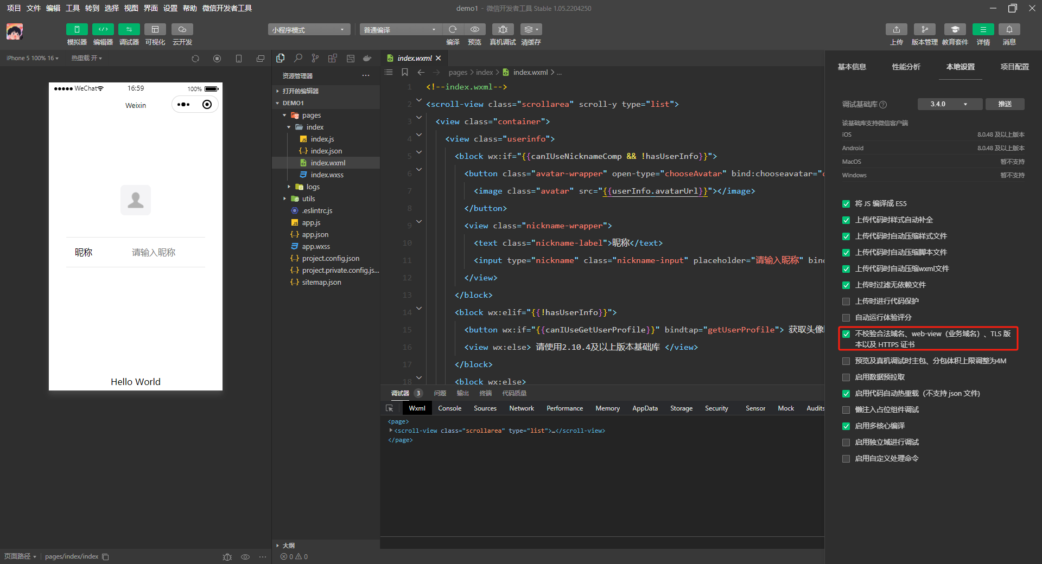Screen dimensions: 1042x564
Task: Uncheck 将 JS 编译成 ES5
Action: (846, 204)
